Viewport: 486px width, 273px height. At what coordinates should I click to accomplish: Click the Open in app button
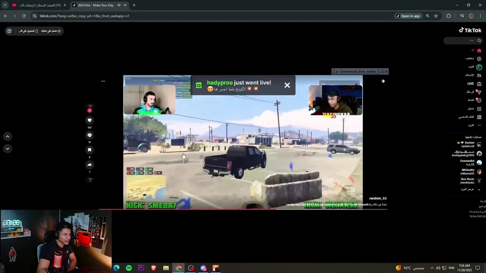pos(408,16)
